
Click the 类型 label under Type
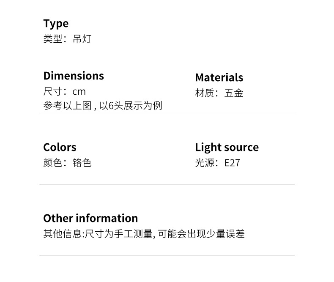(52, 39)
